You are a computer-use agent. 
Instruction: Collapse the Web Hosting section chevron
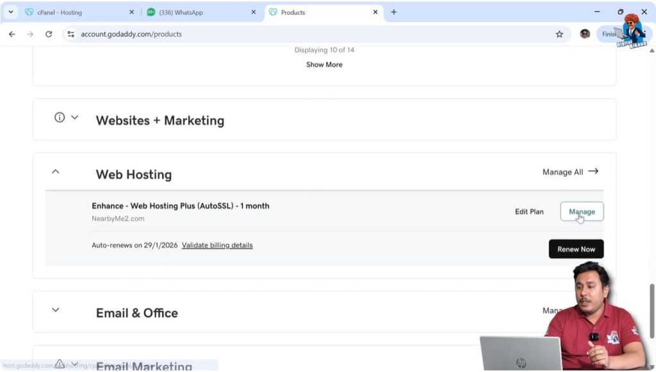pos(55,171)
